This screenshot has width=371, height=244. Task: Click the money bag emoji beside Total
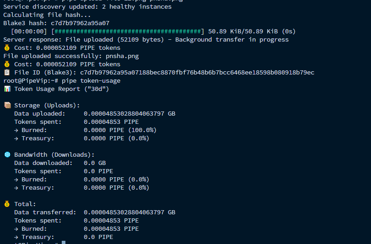7,204
